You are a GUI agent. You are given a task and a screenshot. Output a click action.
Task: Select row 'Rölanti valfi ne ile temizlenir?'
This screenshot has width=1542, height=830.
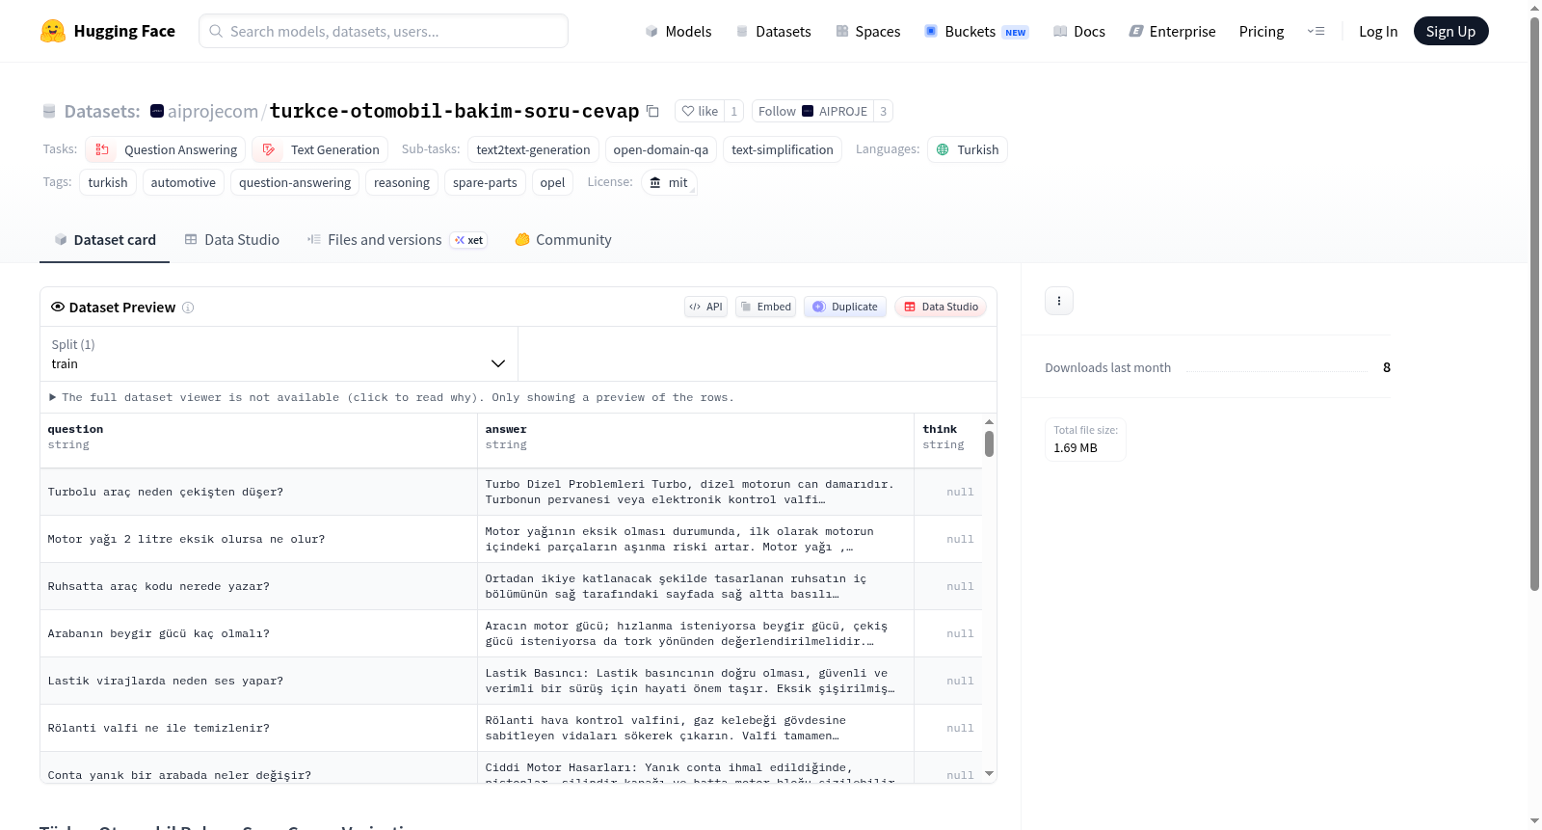point(511,728)
